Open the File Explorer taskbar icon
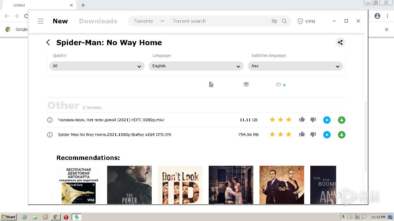 pos(35,217)
